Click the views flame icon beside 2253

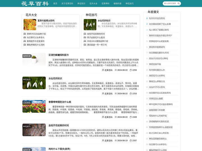(131, 93)
